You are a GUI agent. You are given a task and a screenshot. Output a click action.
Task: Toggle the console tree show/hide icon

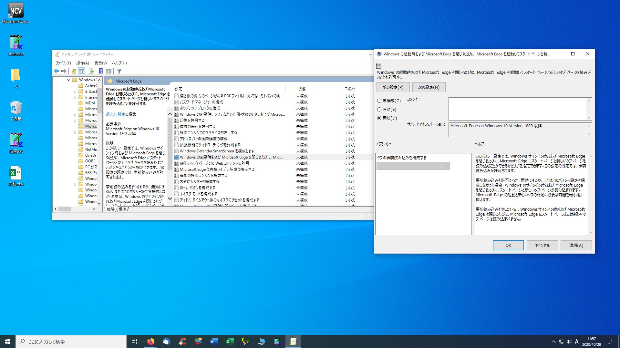[82, 71]
